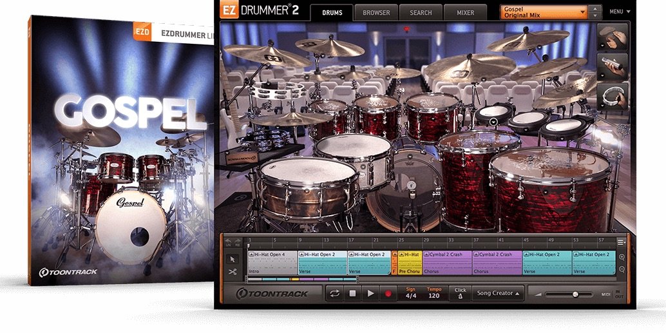Viewport: 666px width, 333px height.
Task: Open the Browser tab
Action: click(x=376, y=12)
